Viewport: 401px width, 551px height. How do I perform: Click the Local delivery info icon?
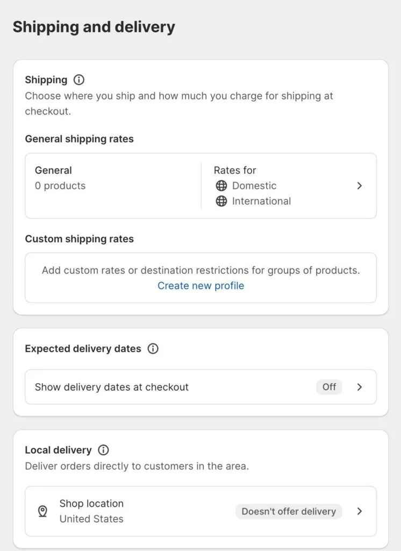104,450
